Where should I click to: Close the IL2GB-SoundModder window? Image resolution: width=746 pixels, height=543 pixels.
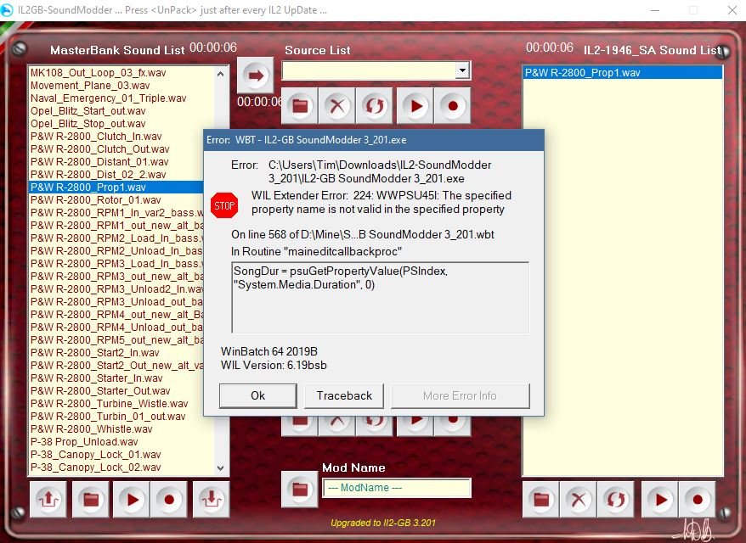(732, 10)
